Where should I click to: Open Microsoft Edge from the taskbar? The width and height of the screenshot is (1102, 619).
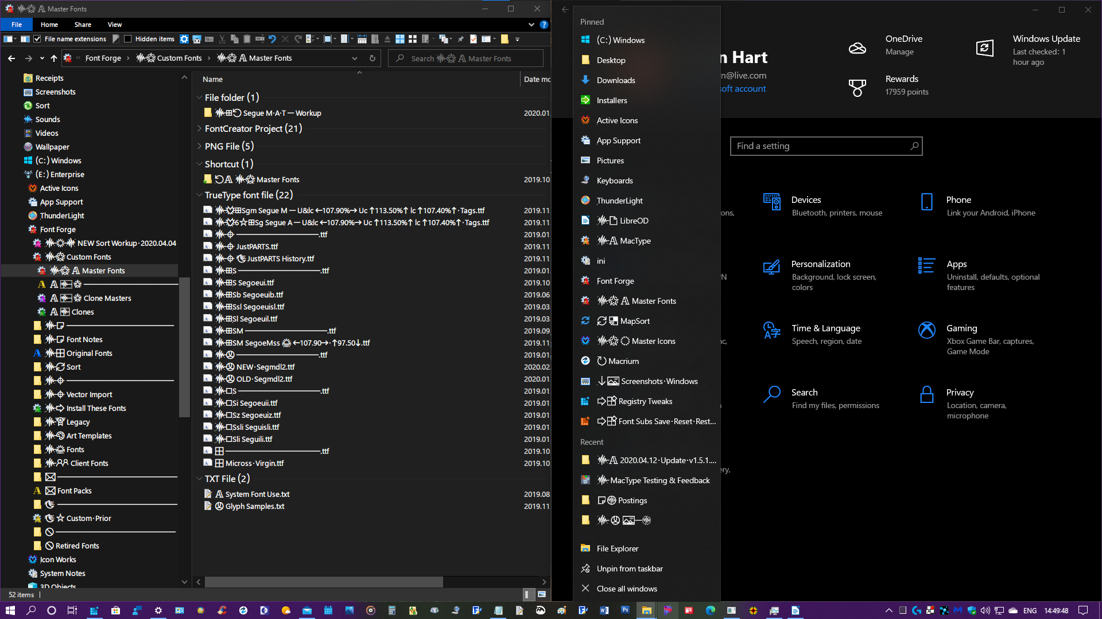[710, 610]
